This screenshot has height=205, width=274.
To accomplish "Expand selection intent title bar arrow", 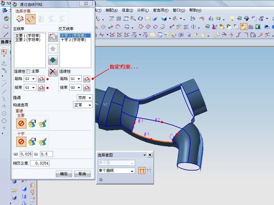I will (x=145, y=155).
